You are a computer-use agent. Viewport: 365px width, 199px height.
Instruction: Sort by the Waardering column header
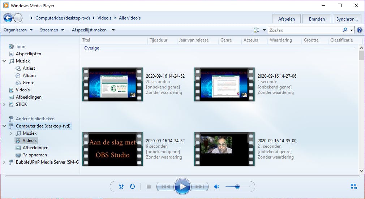pyautogui.click(x=284, y=40)
